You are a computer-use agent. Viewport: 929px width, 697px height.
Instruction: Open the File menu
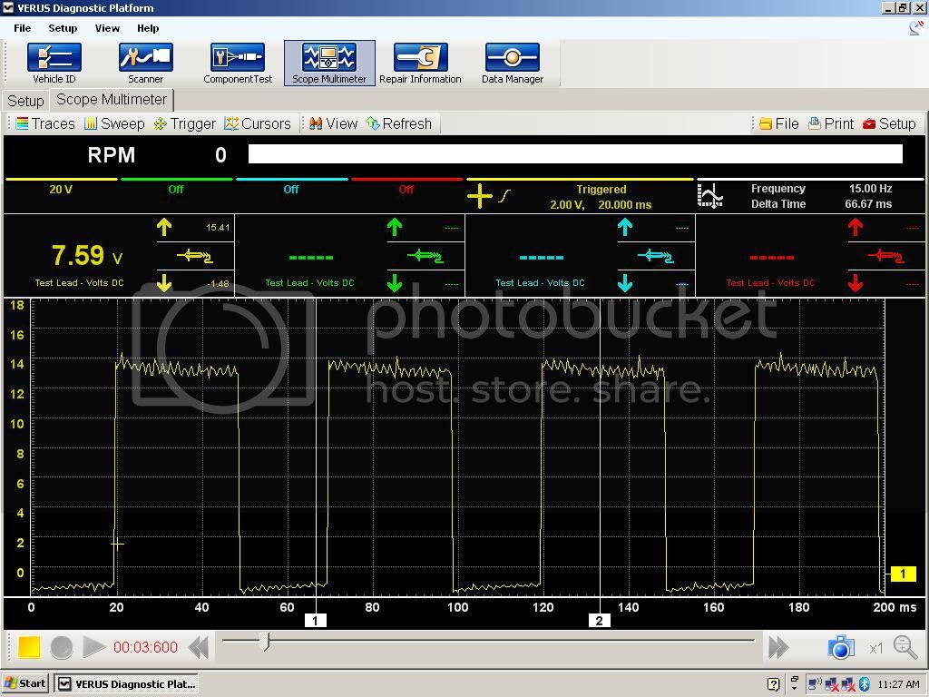pyautogui.click(x=23, y=28)
